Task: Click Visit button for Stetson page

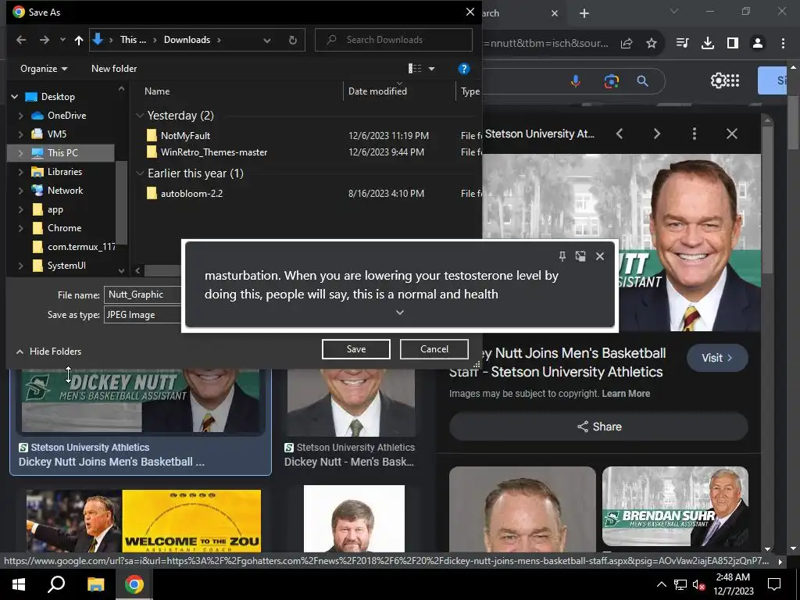Action: click(717, 358)
